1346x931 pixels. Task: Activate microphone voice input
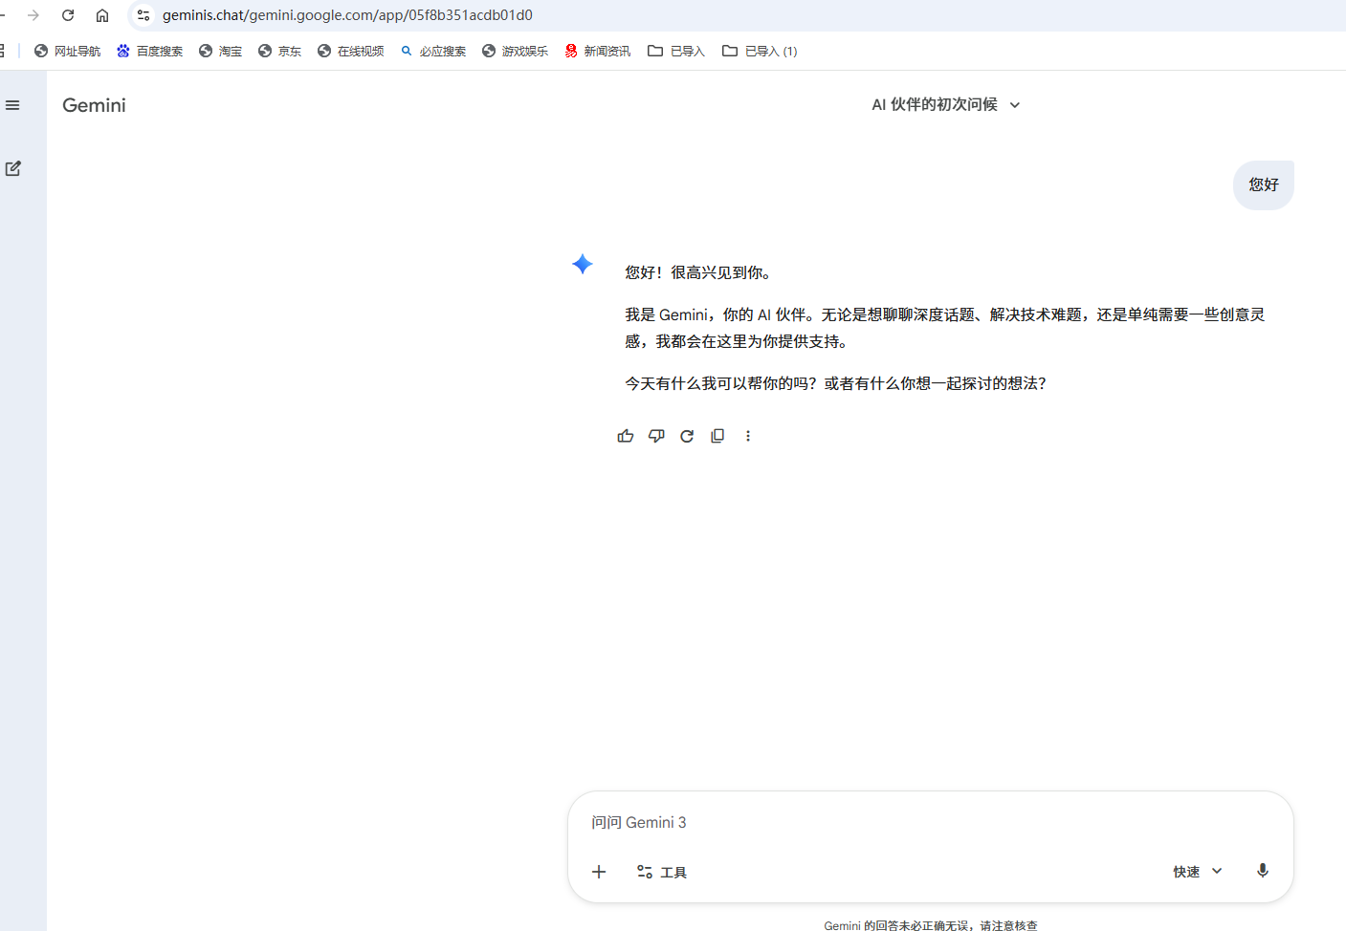pyautogui.click(x=1263, y=871)
